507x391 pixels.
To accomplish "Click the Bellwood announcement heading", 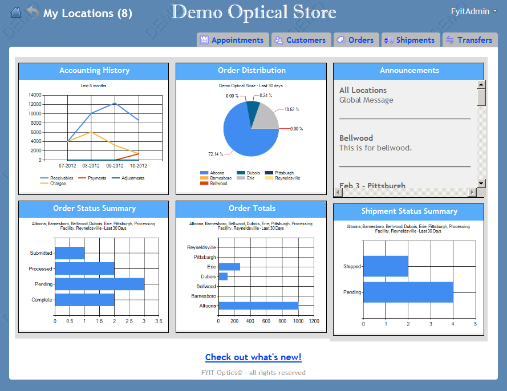I will [x=356, y=138].
